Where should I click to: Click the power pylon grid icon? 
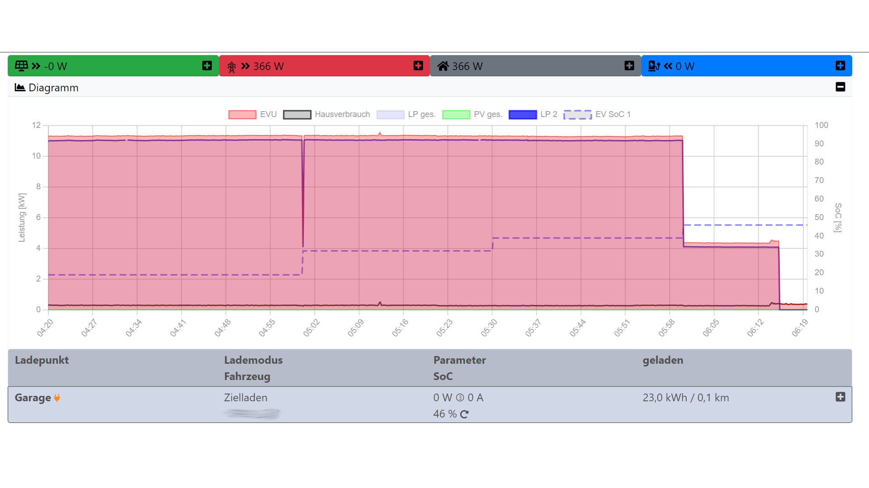point(232,67)
